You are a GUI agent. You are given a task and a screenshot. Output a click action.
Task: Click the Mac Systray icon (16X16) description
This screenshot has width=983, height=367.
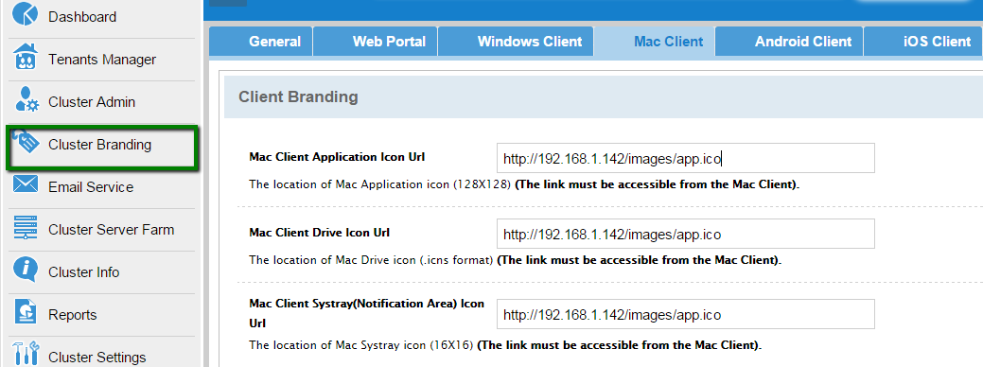click(505, 345)
